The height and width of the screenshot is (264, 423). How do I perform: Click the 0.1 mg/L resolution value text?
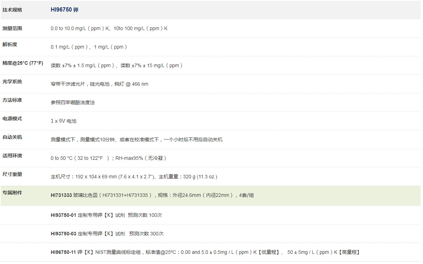pos(89,47)
